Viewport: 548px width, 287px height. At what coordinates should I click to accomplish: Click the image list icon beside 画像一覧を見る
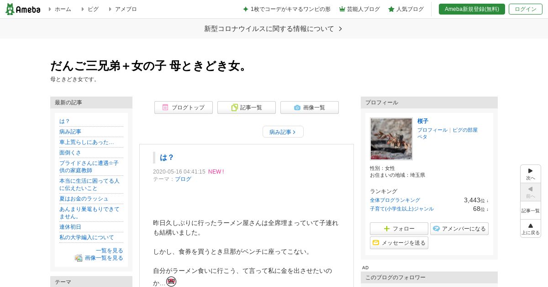click(79, 258)
